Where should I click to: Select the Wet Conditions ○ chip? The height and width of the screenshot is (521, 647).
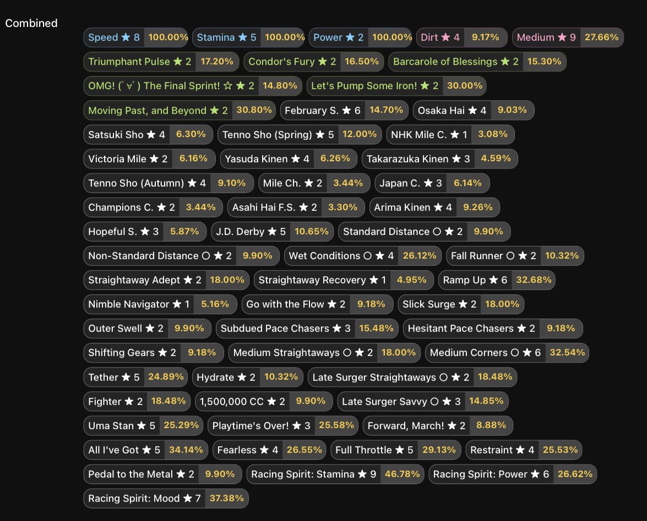pyautogui.click(x=363, y=256)
